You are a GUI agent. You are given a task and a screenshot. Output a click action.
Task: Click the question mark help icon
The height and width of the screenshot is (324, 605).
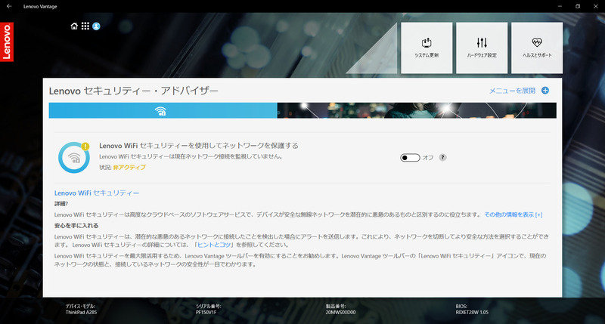click(x=443, y=157)
